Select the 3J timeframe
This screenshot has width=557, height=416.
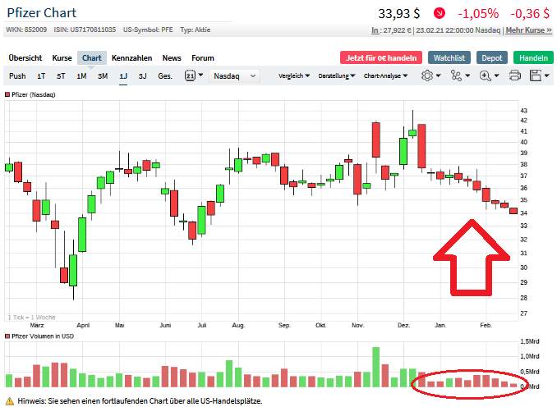coord(142,75)
